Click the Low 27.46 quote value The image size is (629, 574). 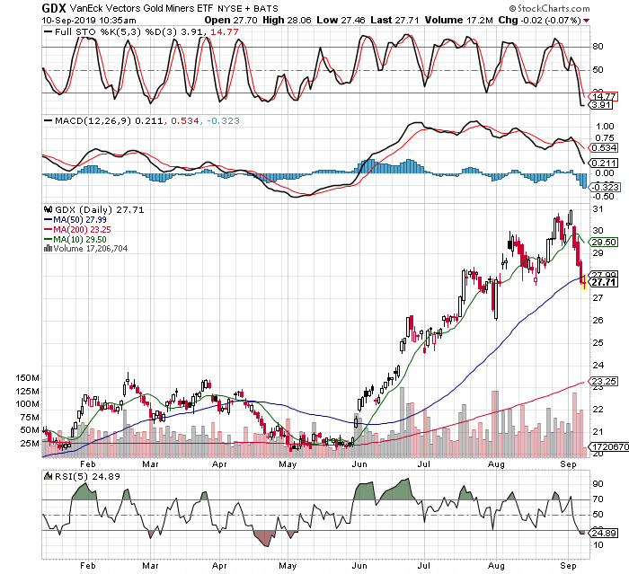pos(341,20)
